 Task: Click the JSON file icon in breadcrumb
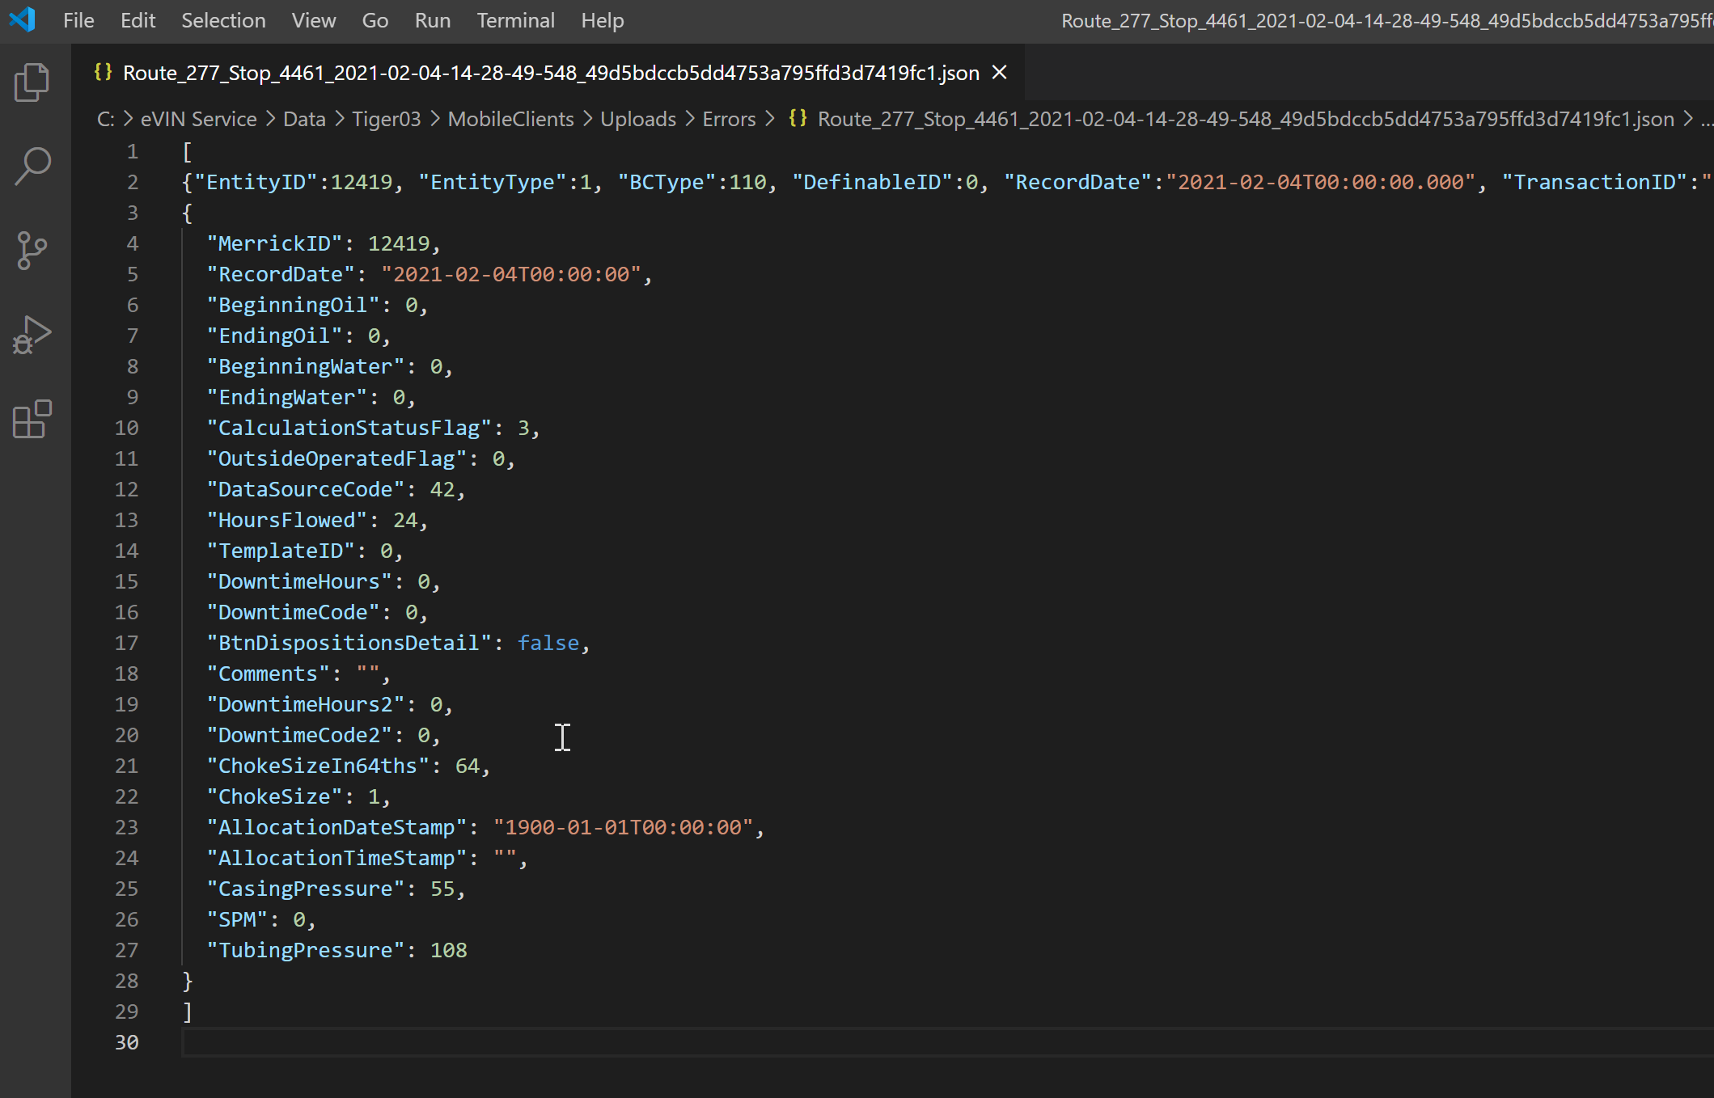pos(798,119)
